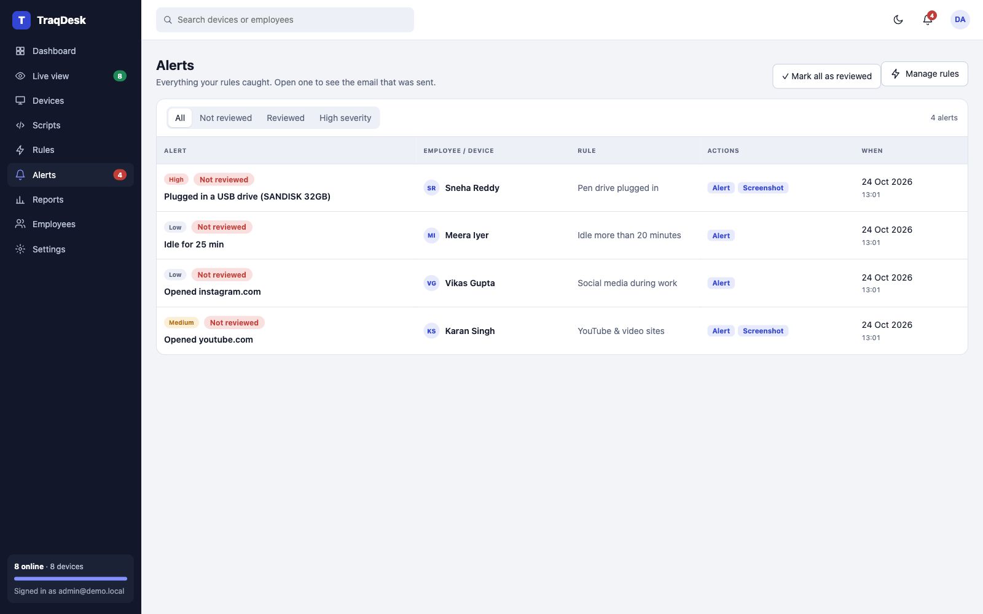Open notifications bell in top bar
Viewport: 983px width, 614px height.
(x=928, y=20)
